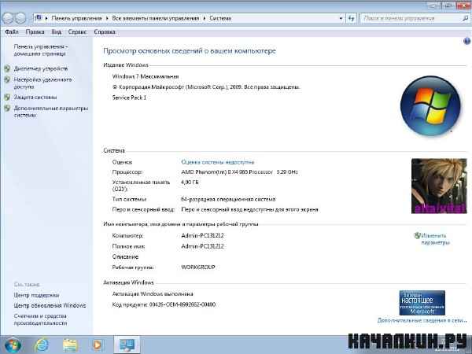The height and width of the screenshot is (354, 472).
Task: Open the Start menu orb
Action: 13,345
